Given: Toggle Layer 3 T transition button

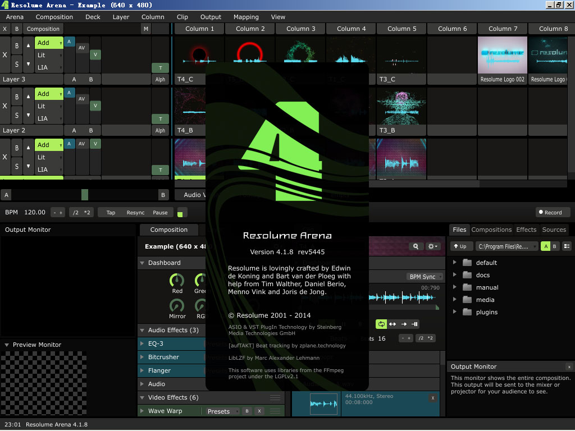Looking at the screenshot, I should (x=160, y=68).
